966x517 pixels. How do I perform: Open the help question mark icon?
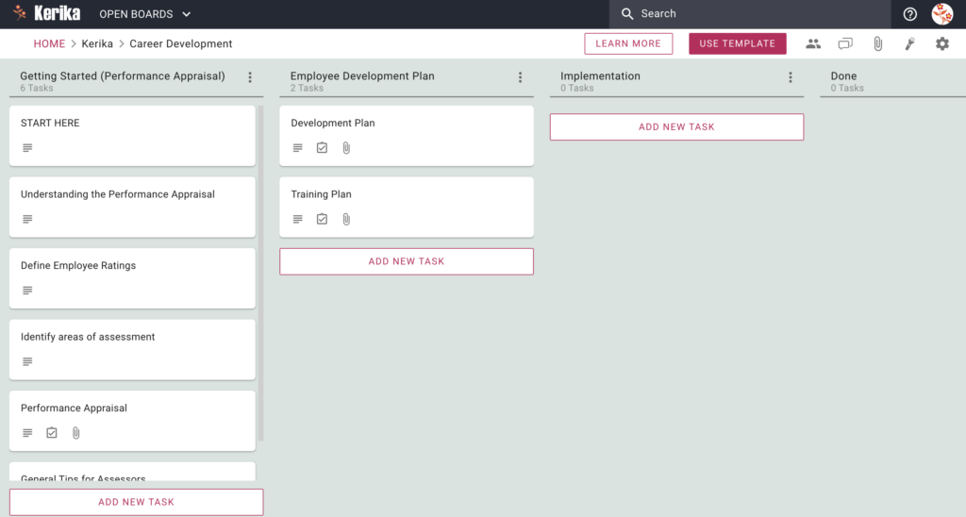click(x=910, y=14)
